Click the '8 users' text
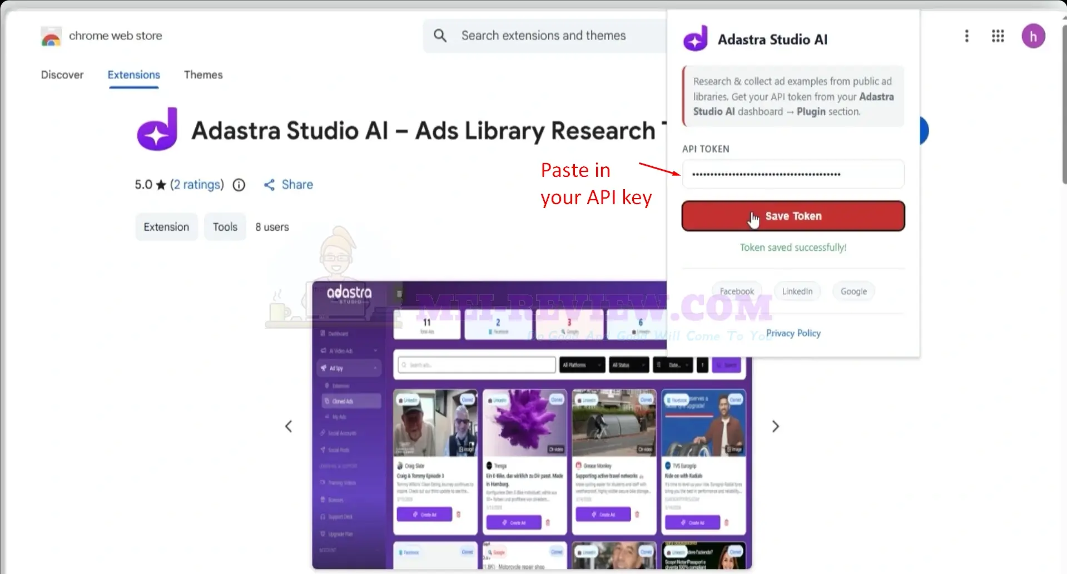Viewport: 1067px width, 574px height. [272, 227]
